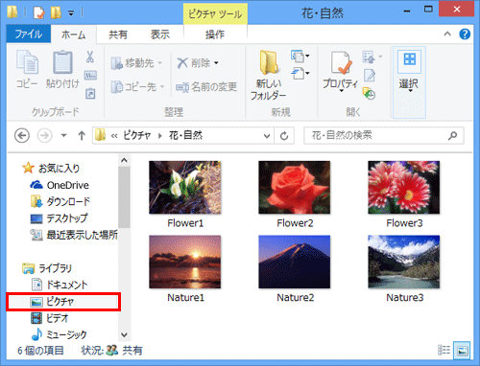The width and height of the screenshot is (480, 366).
Task: Click navigation pane scroll up arrow
Action: coord(124,160)
